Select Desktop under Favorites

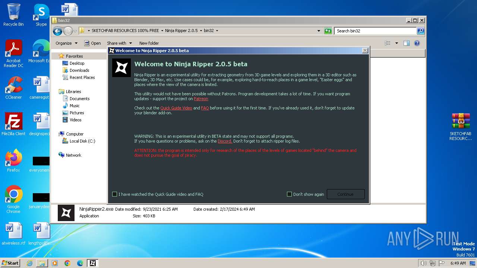(x=77, y=63)
